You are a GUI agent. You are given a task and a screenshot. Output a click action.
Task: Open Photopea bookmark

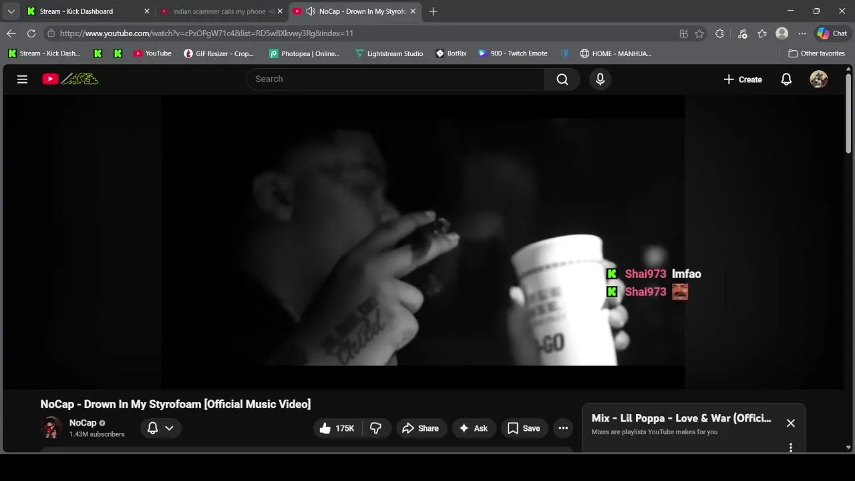coord(305,53)
